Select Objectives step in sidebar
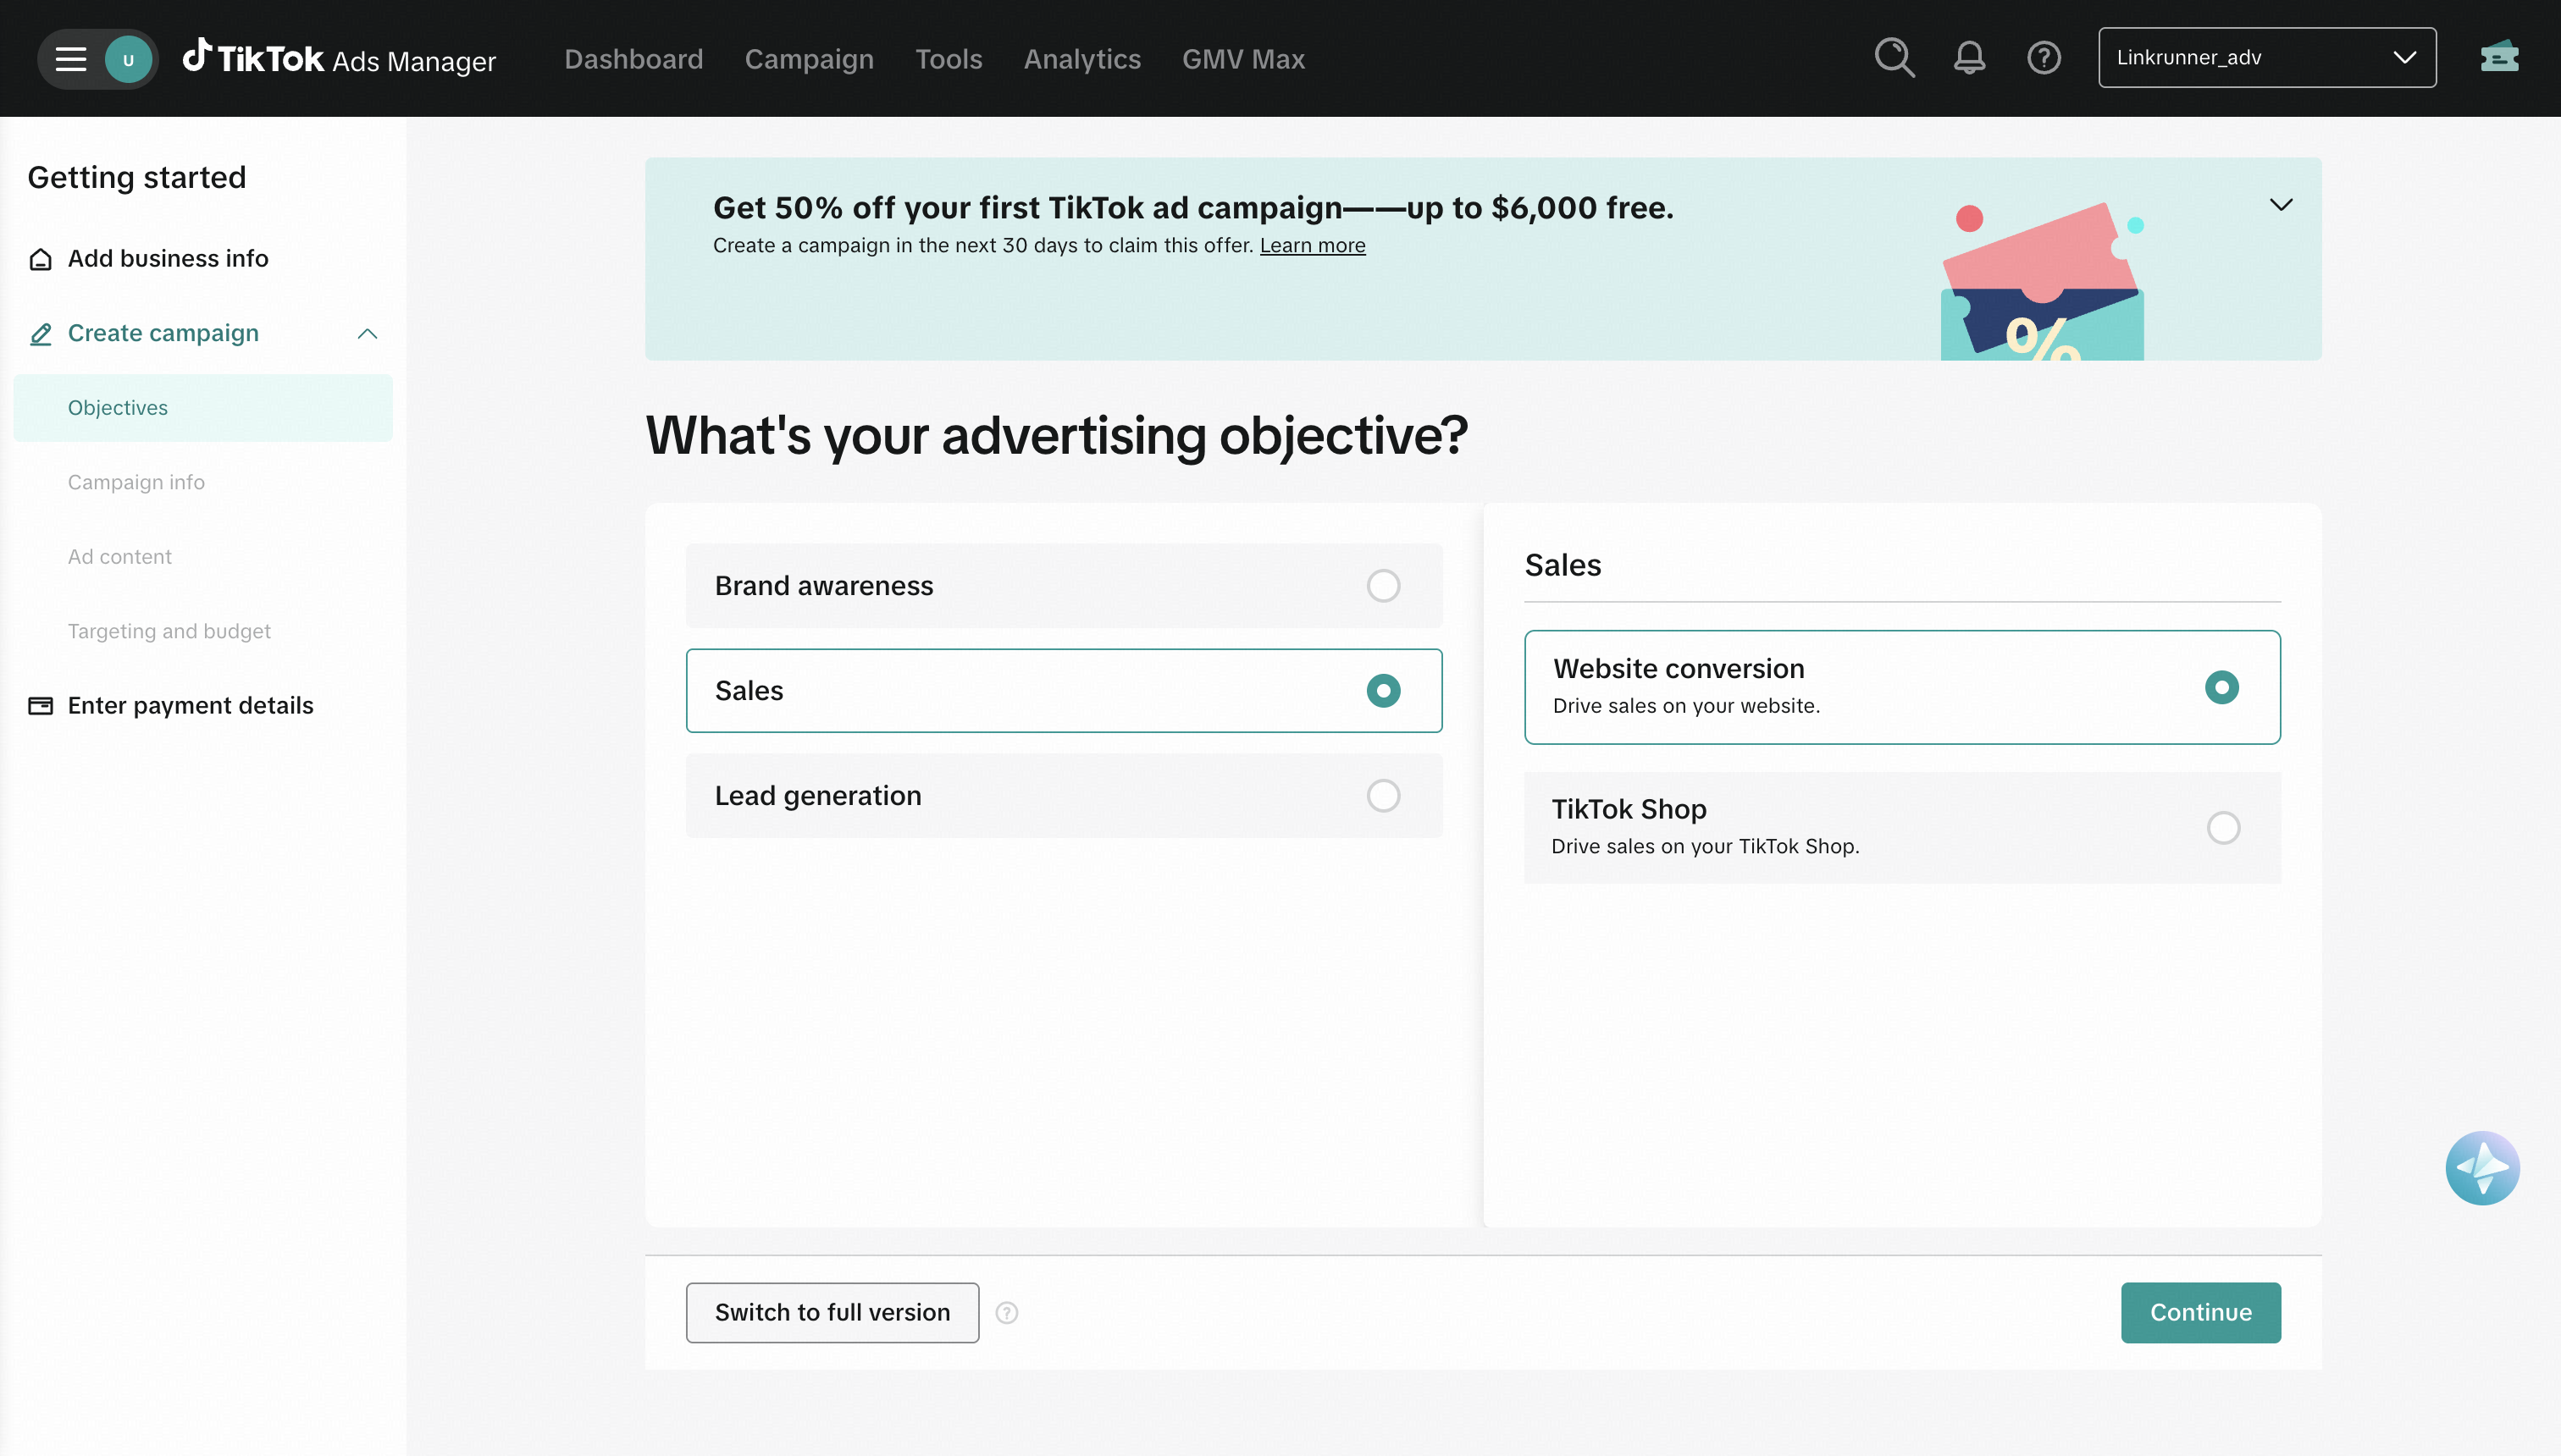 pos(202,408)
